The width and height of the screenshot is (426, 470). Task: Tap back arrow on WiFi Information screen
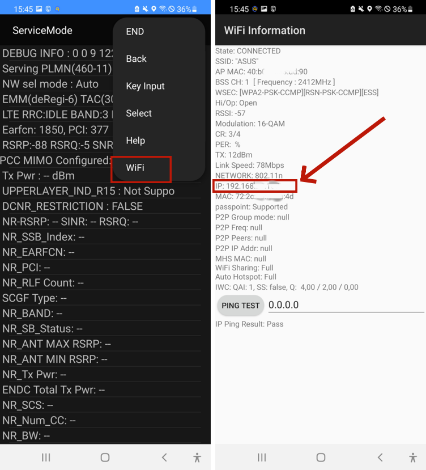(x=380, y=458)
